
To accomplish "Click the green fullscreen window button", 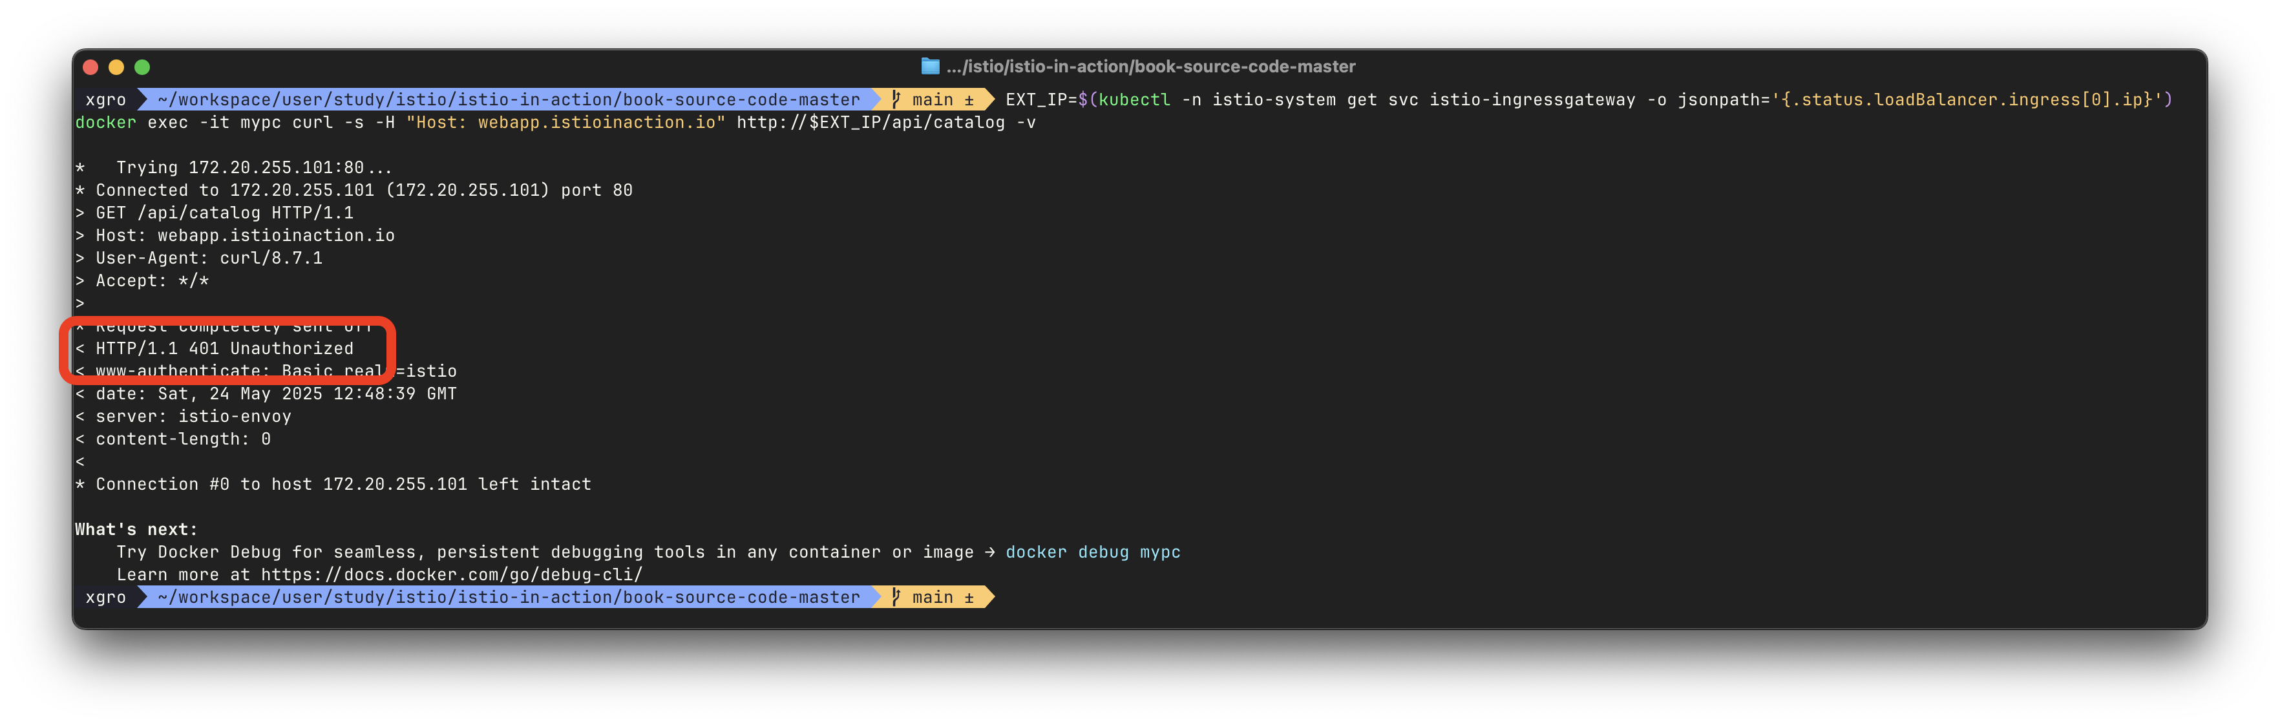I will [x=142, y=67].
